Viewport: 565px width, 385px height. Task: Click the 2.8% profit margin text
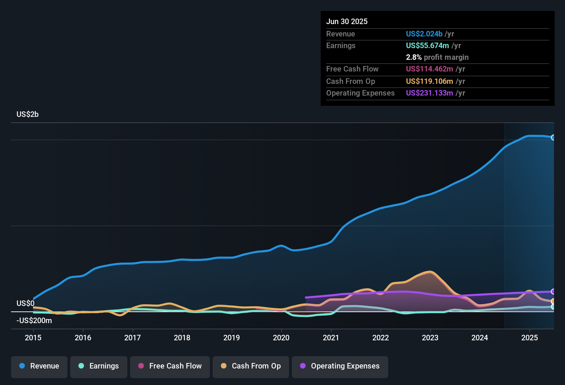click(x=437, y=57)
